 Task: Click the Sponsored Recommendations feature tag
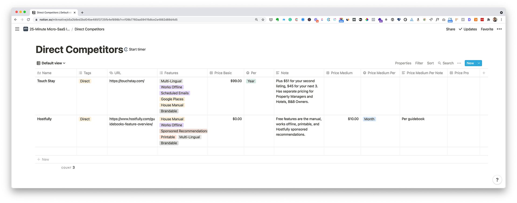pyautogui.click(x=184, y=131)
